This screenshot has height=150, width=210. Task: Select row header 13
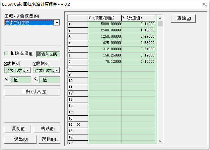pos(78,99)
